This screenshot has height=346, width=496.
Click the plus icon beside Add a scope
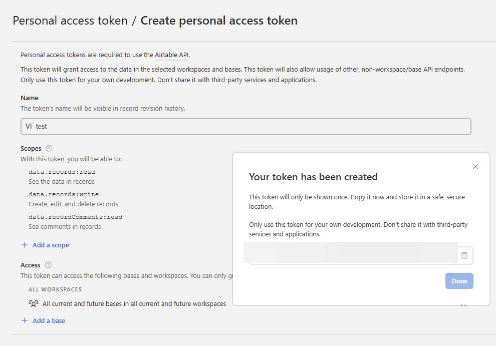coord(25,245)
